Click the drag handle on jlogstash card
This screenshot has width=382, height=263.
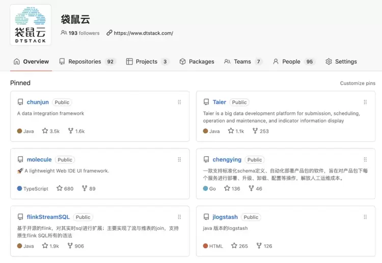(365, 217)
